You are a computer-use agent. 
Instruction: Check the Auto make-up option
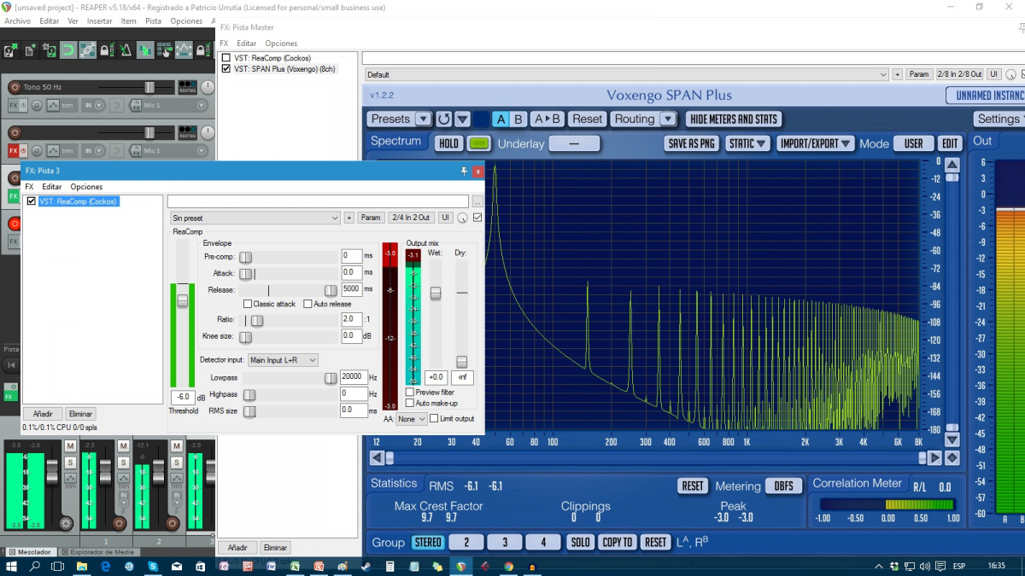tap(410, 403)
